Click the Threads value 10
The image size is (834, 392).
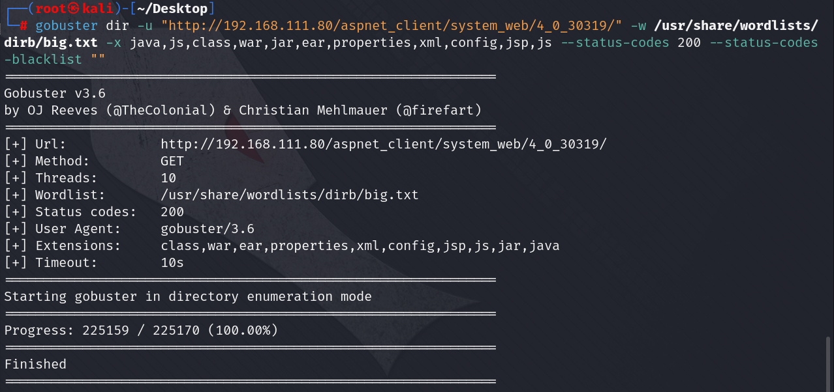(168, 178)
